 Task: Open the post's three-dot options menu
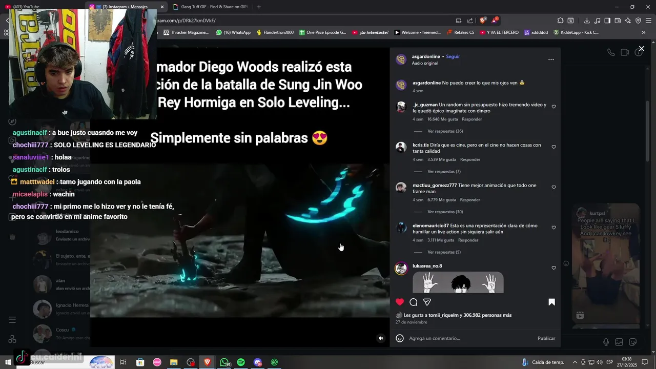pos(551,59)
